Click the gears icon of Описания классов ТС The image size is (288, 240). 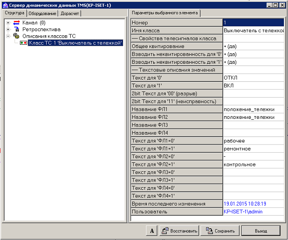(17, 36)
